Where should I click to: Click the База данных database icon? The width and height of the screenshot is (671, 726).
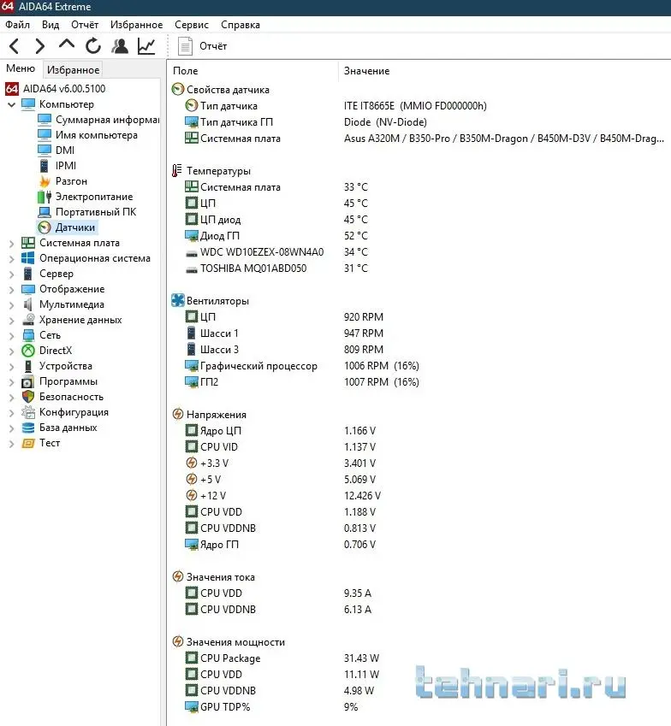tap(27, 428)
